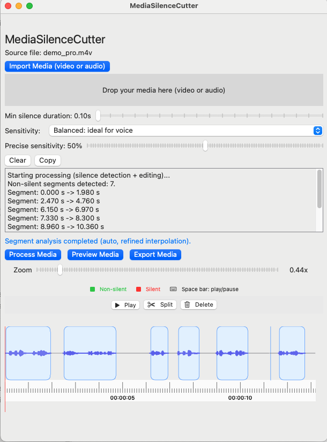Click log line 'Segment: 6.150 s -> 6.970 s'

(53, 209)
